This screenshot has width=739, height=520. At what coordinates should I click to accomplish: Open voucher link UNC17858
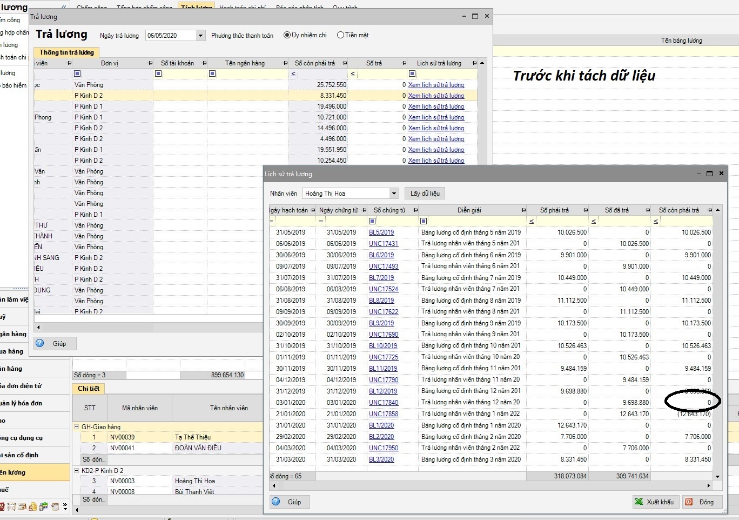coord(383,414)
